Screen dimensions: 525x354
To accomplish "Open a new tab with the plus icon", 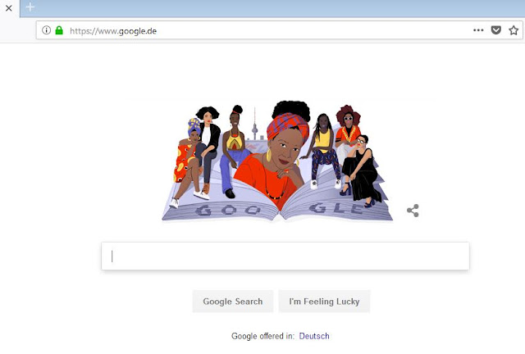I will pyautogui.click(x=30, y=7).
